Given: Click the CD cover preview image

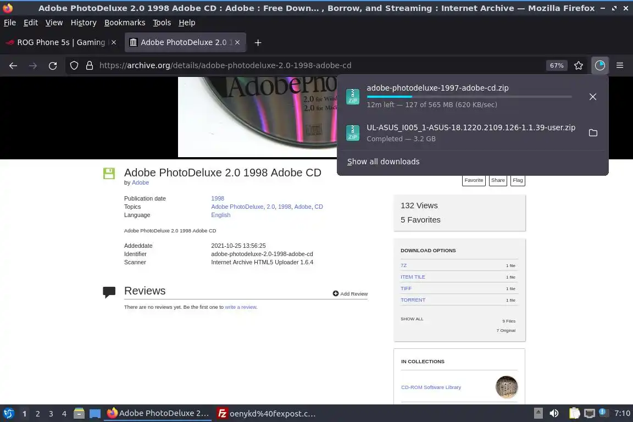Looking at the screenshot, I should 258,116.
